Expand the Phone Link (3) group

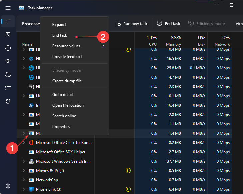pos(24,189)
